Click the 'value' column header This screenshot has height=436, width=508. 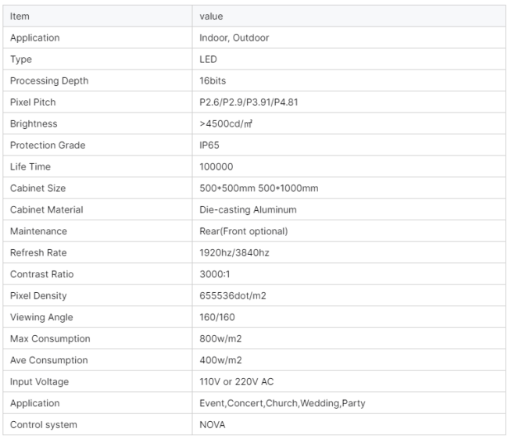click(x=211, y=16)
